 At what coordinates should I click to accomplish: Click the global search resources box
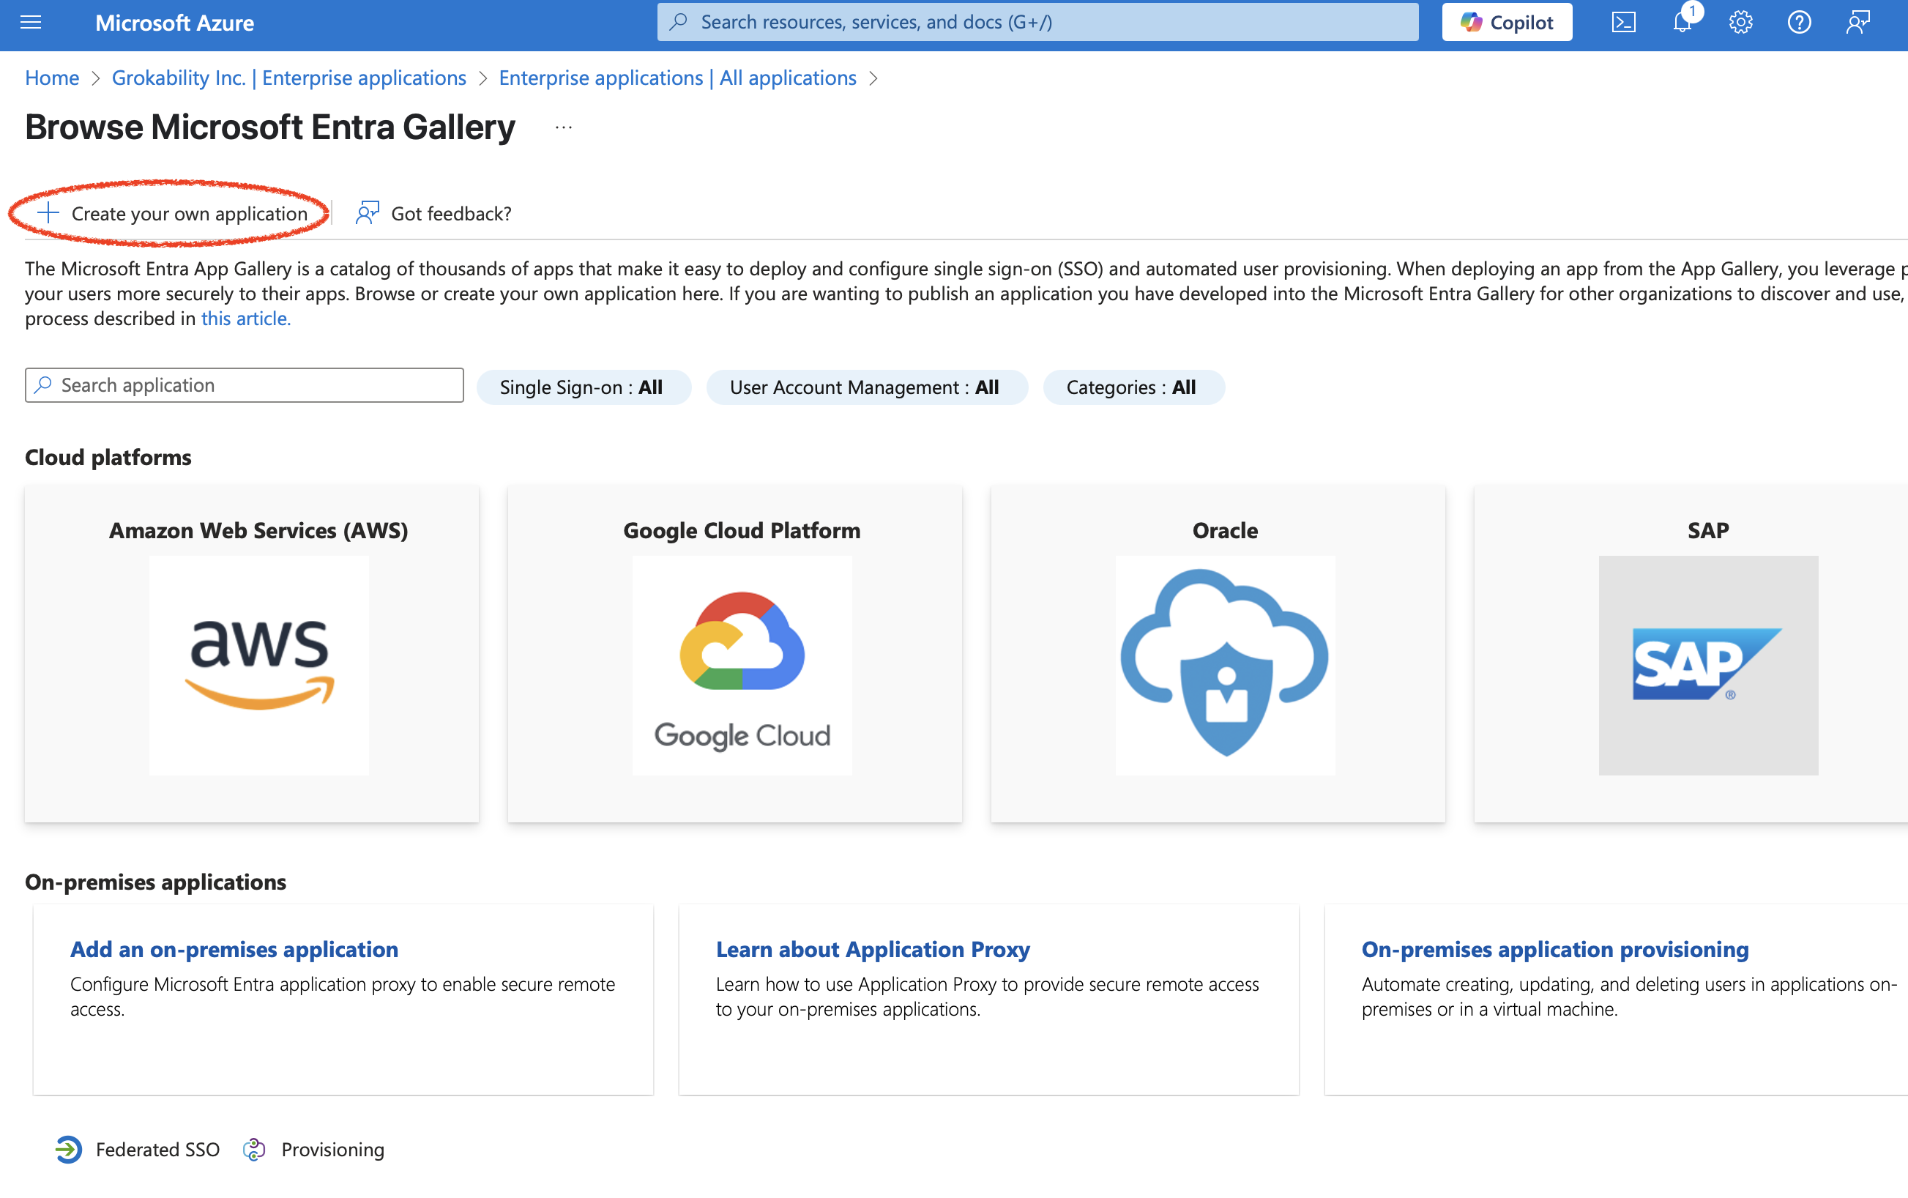coord(1037,22)
